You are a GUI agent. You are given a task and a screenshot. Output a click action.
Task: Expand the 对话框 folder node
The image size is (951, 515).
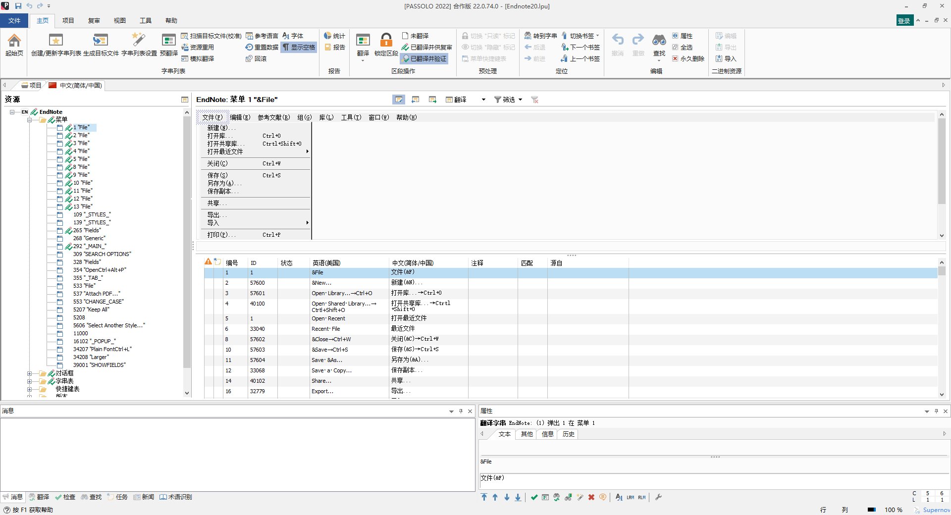point(29,373)
